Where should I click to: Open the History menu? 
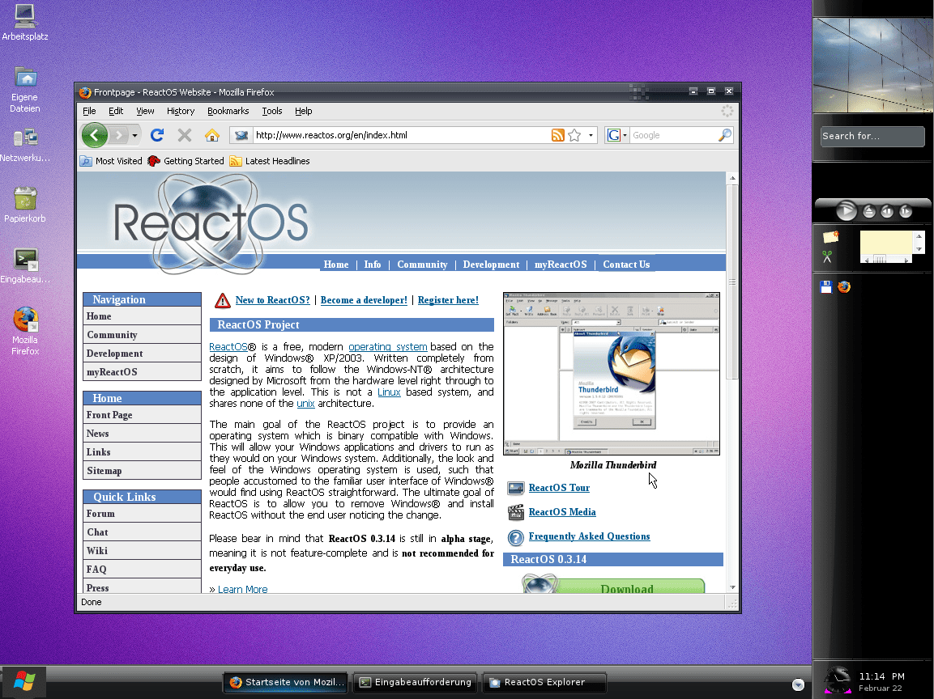tap(181, 112)
